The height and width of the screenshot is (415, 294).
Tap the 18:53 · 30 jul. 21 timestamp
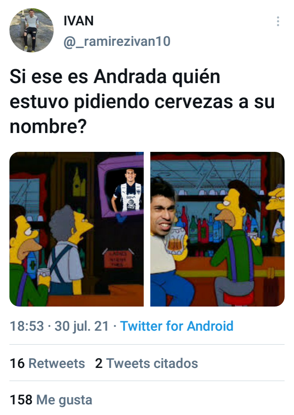click(59, 326)
